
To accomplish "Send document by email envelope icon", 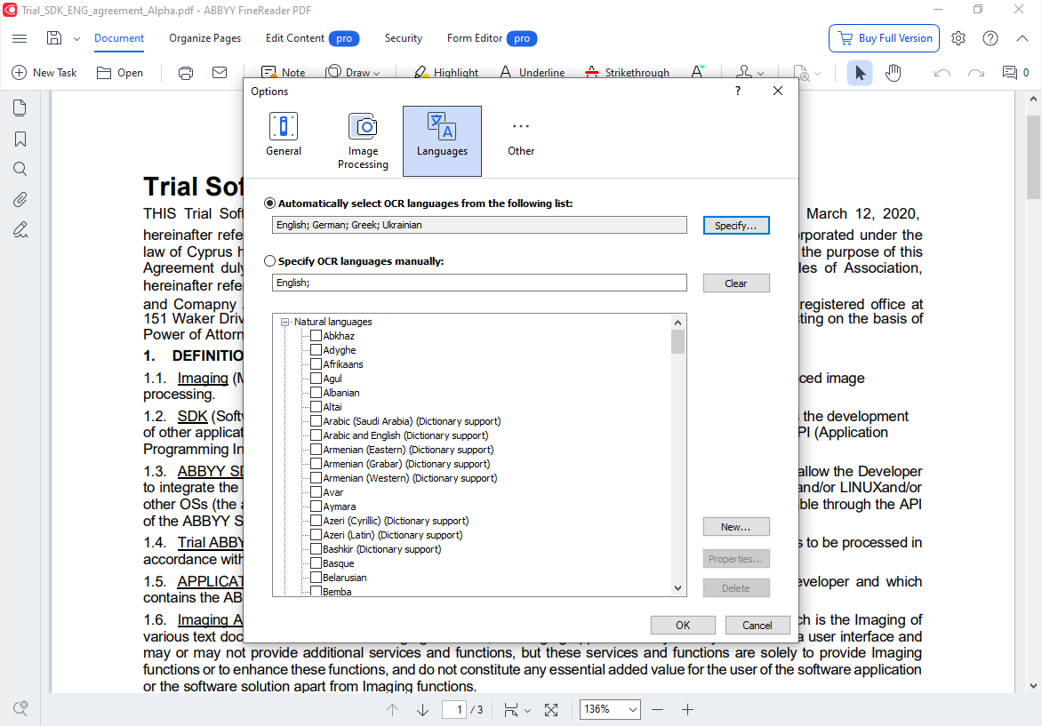I will click(220, 72).
